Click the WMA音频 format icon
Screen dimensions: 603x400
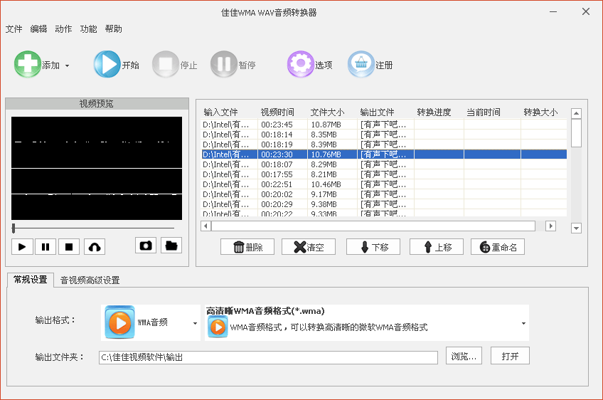[x=119, y=322]
